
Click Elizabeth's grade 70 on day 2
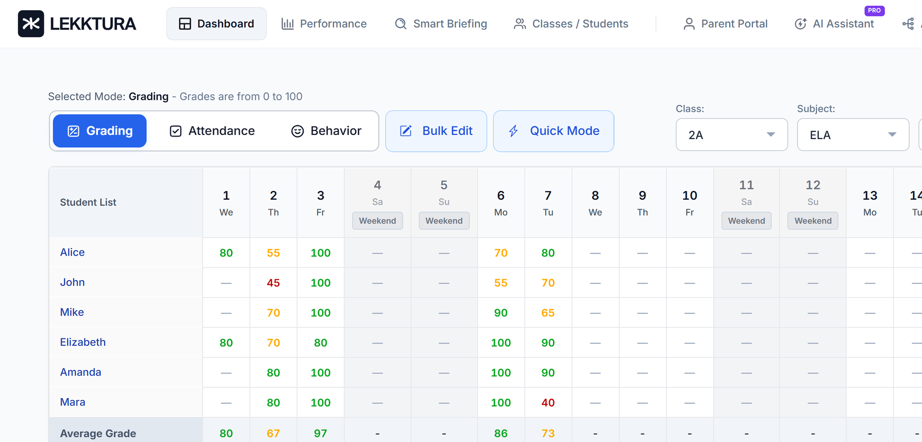[273, 343]
